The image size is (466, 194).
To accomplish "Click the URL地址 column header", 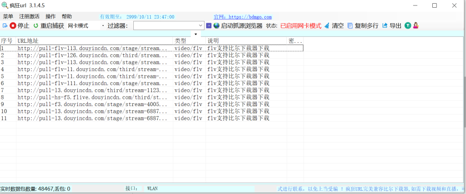I will click(95, 41).
